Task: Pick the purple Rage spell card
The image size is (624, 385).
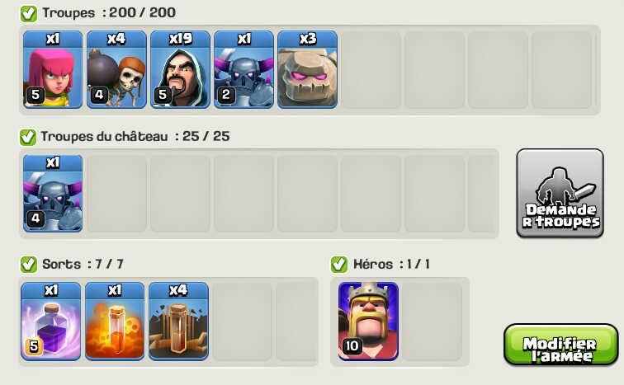Action: point(51,322)
